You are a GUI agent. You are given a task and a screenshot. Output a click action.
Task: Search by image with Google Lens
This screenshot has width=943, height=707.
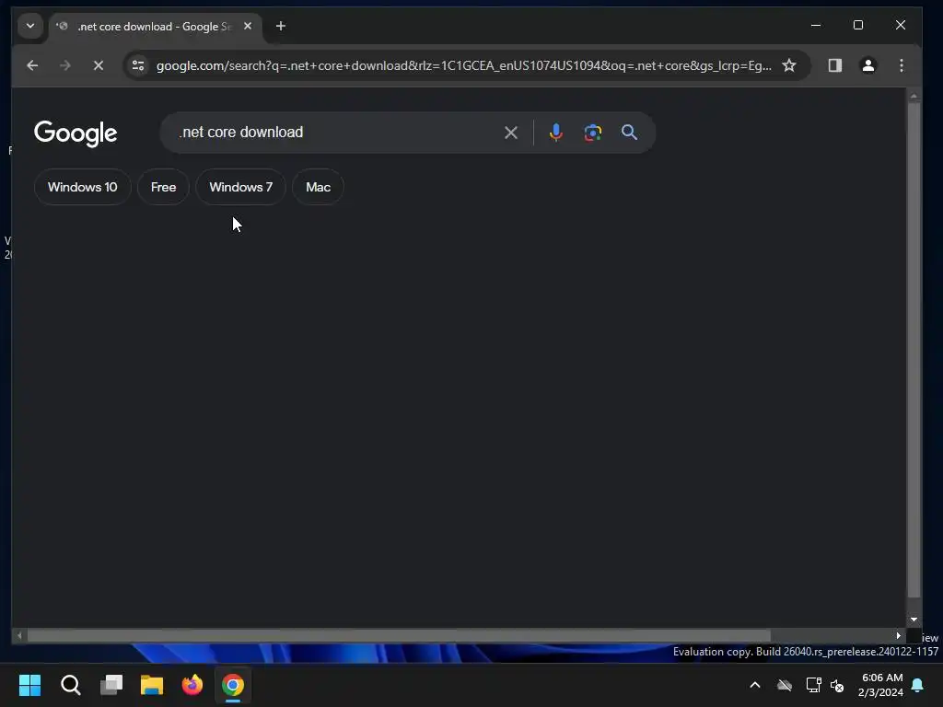pyautogui.click(x=593, y=133)
